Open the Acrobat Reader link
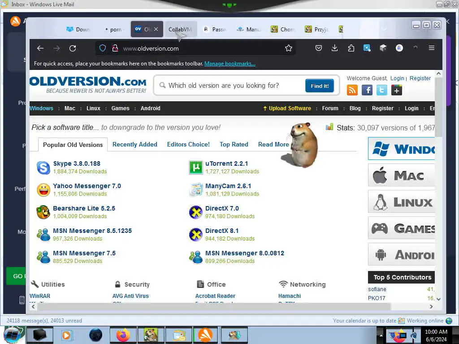Viewport: 459px width, 344px height. coord(215,296)
